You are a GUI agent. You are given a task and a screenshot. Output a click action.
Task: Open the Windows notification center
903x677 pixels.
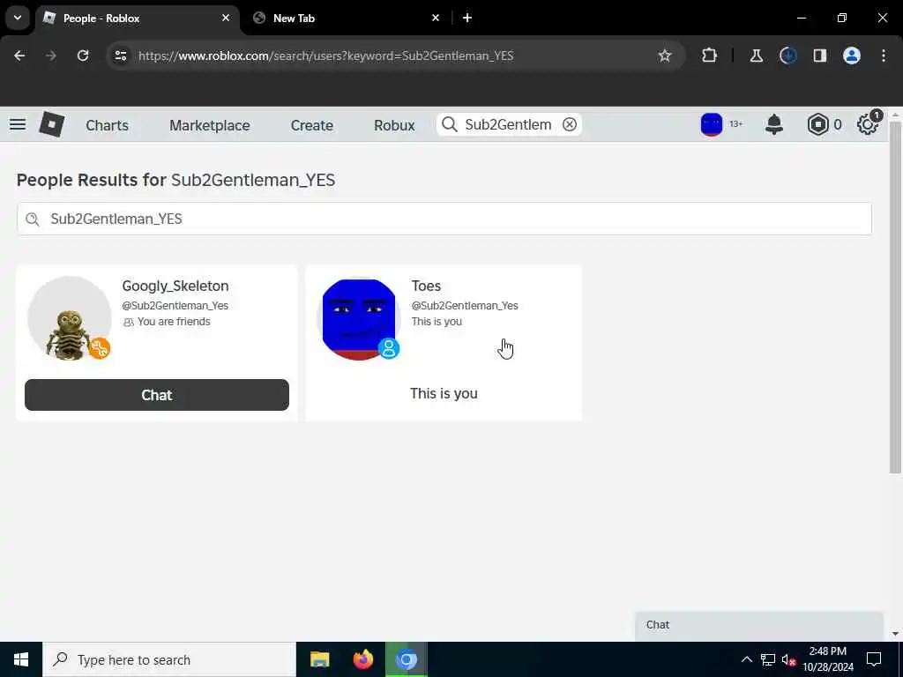click(x=874, y=659)
